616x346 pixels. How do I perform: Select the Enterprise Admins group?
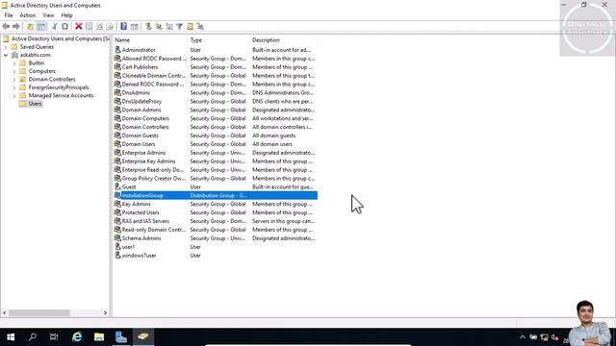click(216, 153)
